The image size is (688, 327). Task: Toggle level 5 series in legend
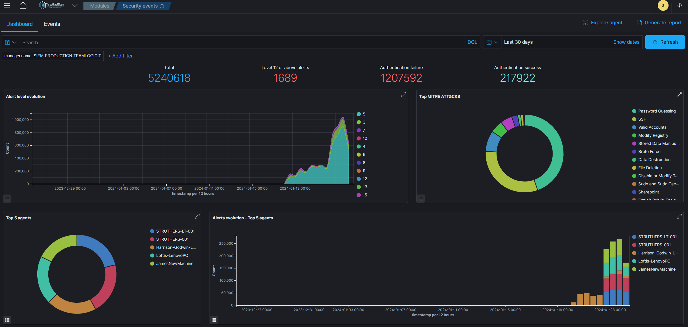(361, 114)
